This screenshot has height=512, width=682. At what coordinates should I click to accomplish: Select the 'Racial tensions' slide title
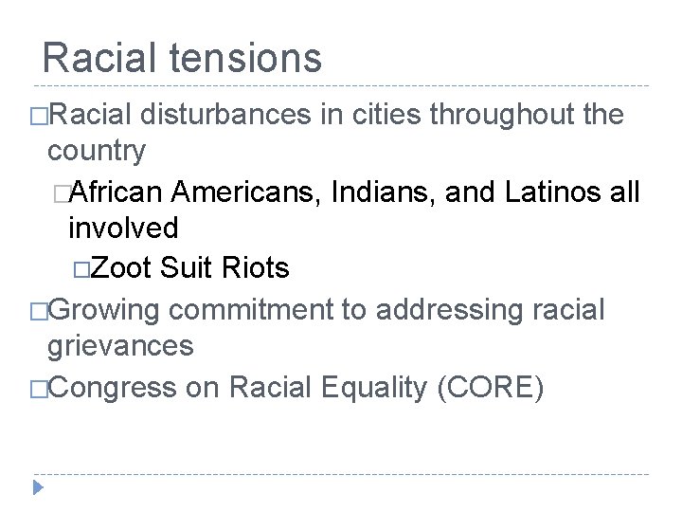click(182, 58)
